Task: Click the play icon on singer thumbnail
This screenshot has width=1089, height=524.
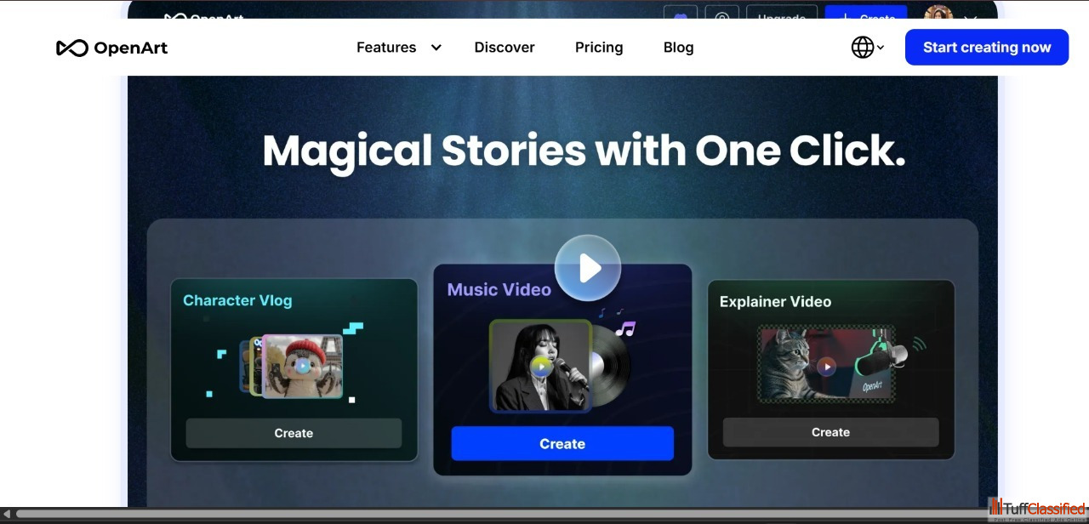Action: [x=540, y=367]
